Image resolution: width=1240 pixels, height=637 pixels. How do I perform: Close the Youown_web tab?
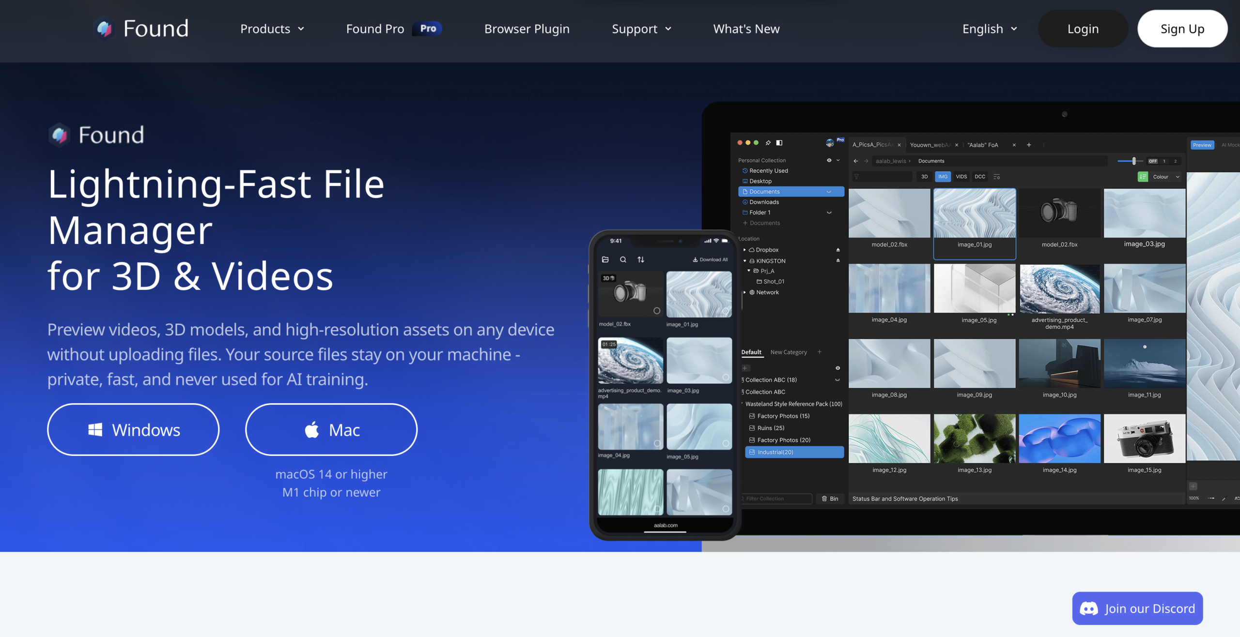click(957, 145)
